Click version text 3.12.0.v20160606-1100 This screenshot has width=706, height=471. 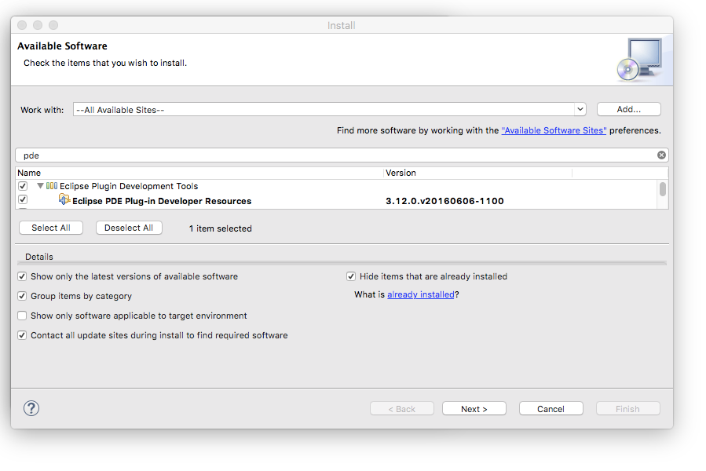(x=444, y=201)
